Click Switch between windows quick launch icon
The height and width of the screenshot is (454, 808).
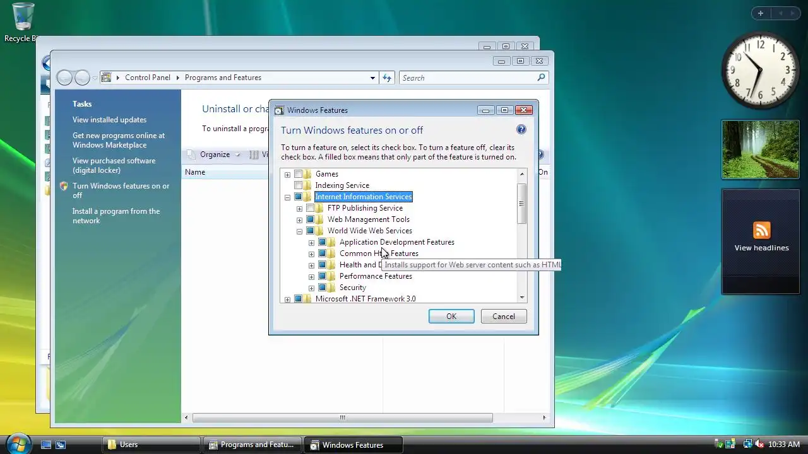click(61, 445)
